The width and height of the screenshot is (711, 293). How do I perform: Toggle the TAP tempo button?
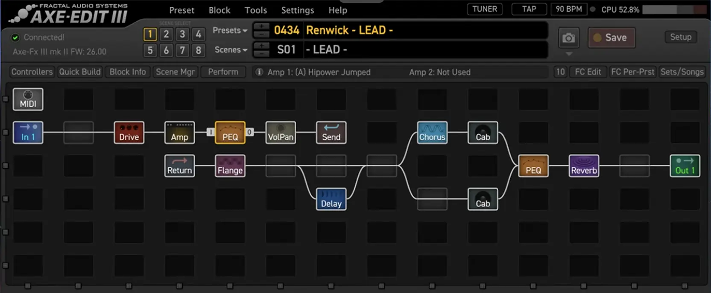tap(529, 9)
